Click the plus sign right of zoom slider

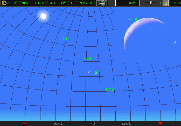[x=160, y=3]
